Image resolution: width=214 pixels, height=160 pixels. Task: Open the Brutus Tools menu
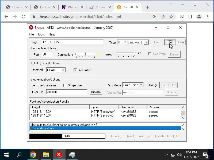pyautogui.click(x=41, y=34)
